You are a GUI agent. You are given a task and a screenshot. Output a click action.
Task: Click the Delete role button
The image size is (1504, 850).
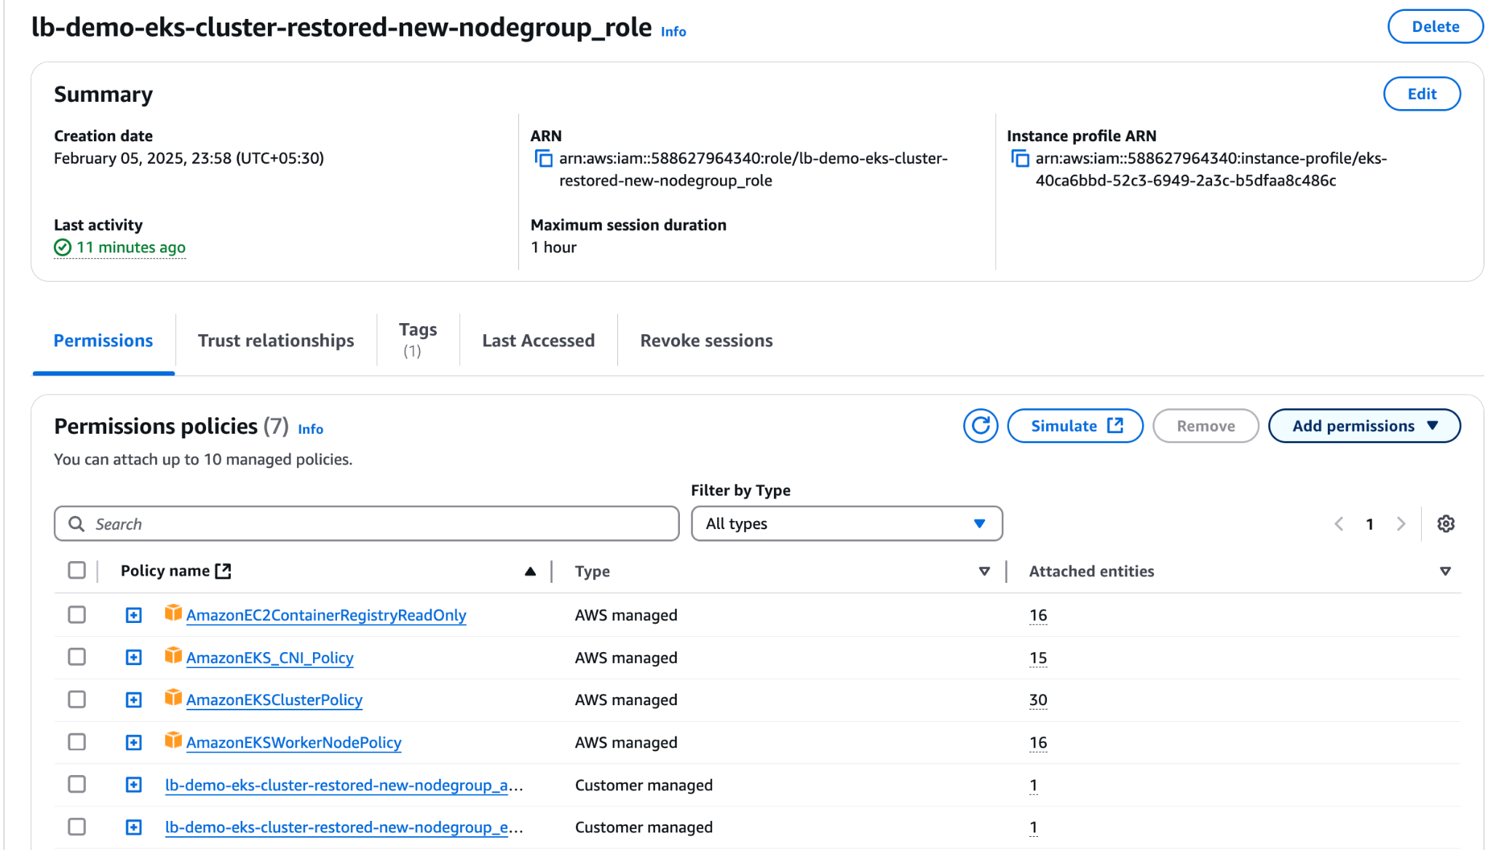[x=1436, y=27]
